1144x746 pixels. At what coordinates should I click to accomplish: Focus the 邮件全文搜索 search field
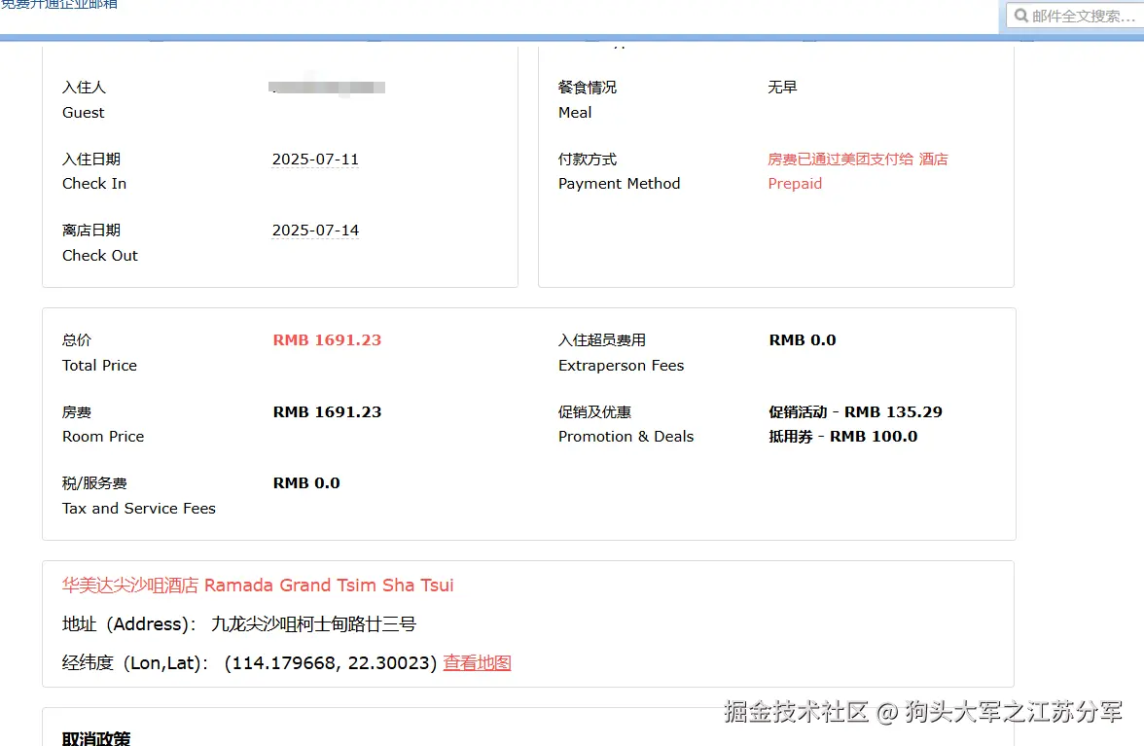click(x=1082, y=16)
